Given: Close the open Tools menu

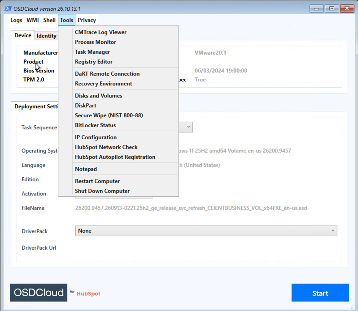Looking at the screenshot, I should pos(67,20).
